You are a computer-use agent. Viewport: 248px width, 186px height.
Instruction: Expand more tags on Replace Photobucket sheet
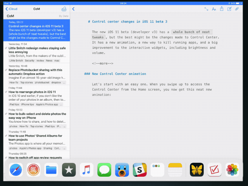coord(64,83)
